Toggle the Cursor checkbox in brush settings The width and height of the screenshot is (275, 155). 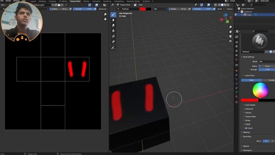246,128
